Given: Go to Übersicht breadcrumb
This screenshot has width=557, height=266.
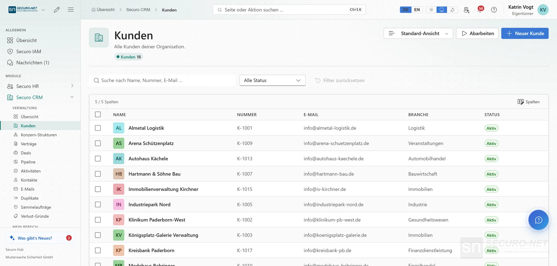Looking at the screenshot, I should pos(103,10).
